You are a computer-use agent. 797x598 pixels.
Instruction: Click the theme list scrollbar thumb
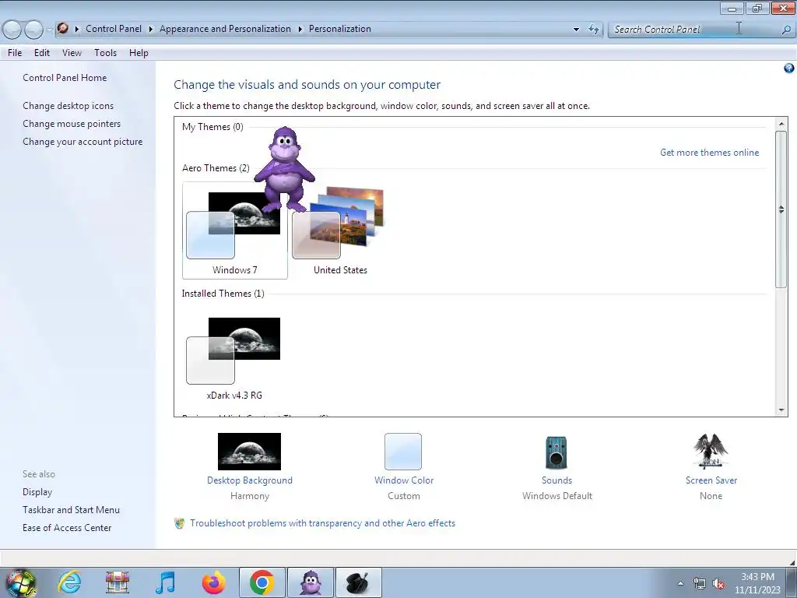(781, 209)
